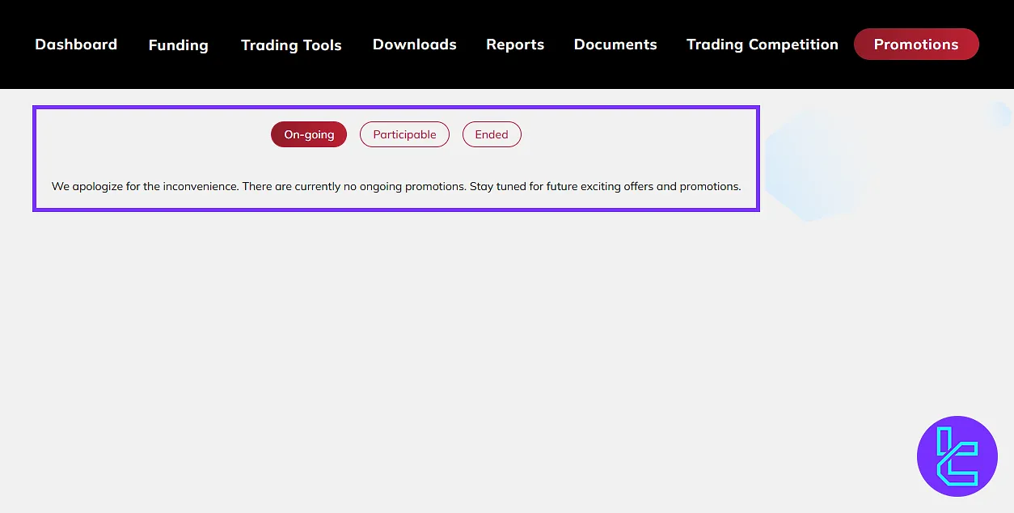Open the Reports tab

click(515, 45)
